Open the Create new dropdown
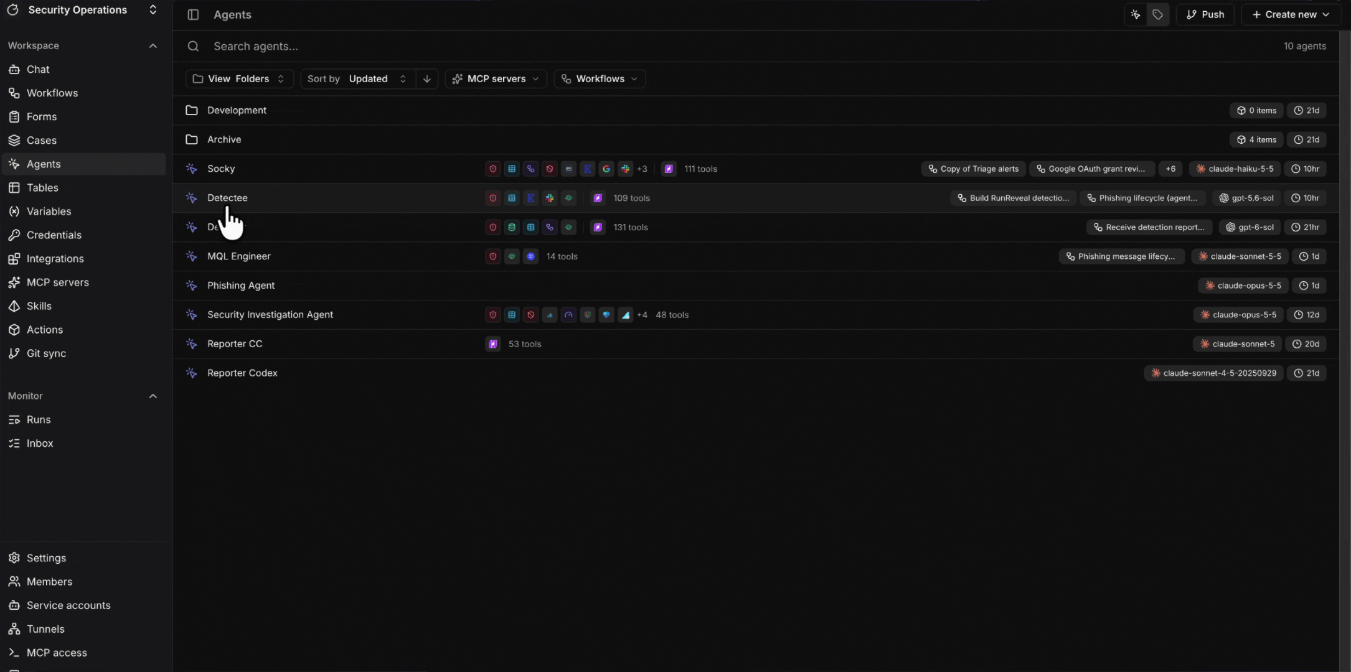Image resolution: width=1351 pixels, height=672 pixels. coord(1291,14)
